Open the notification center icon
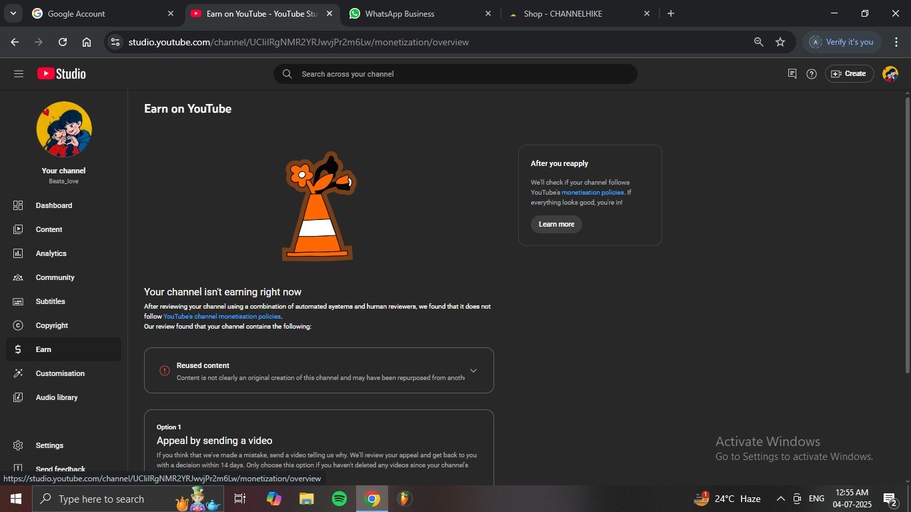This screenshot has height=512, width=911. (x=890, y=499)
